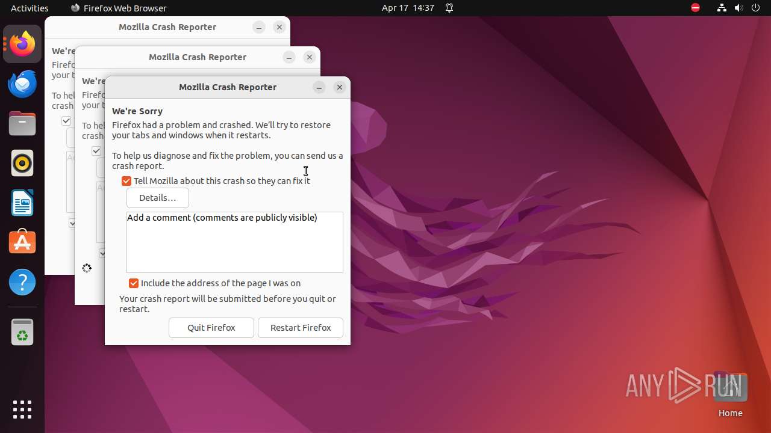Open the volume indicator
Image resolution: width=771 pixels, height=433 pixels.
coord(739,8)
